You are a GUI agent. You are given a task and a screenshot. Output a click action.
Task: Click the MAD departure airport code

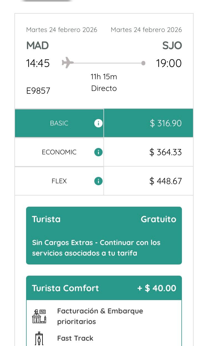[37, 46]
